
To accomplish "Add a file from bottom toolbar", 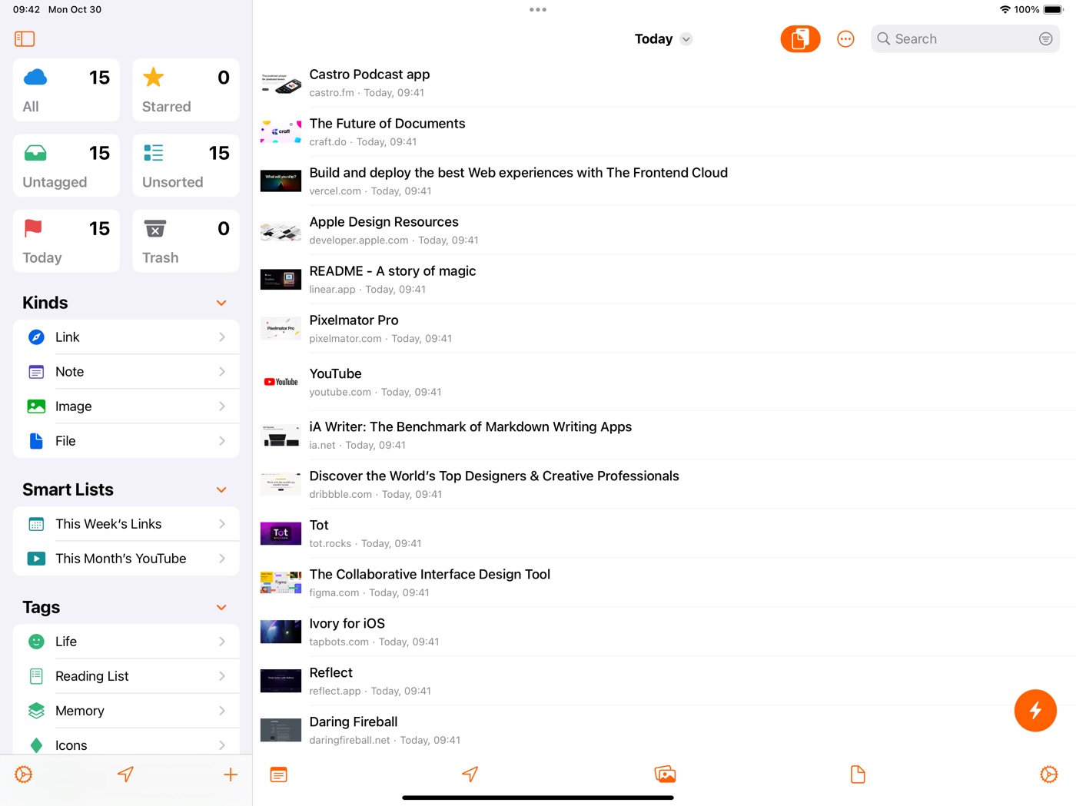I will (858, 774).
